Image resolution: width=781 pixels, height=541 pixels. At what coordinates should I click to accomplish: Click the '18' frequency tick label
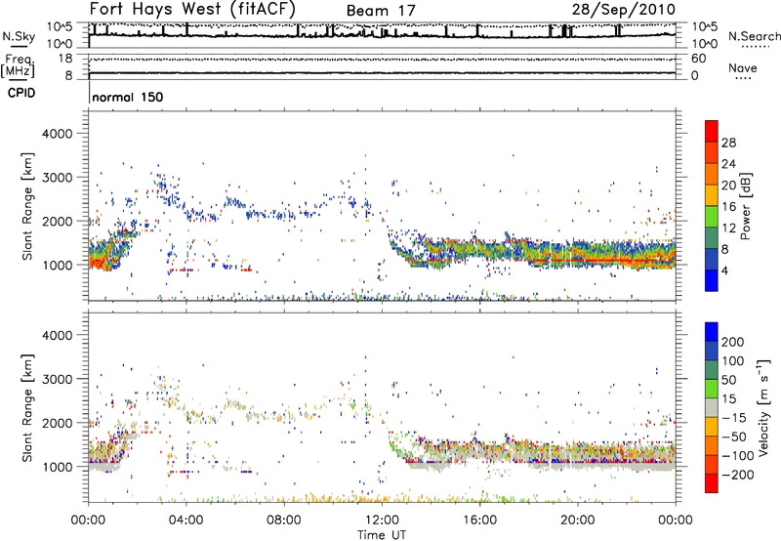coord(65,59)
